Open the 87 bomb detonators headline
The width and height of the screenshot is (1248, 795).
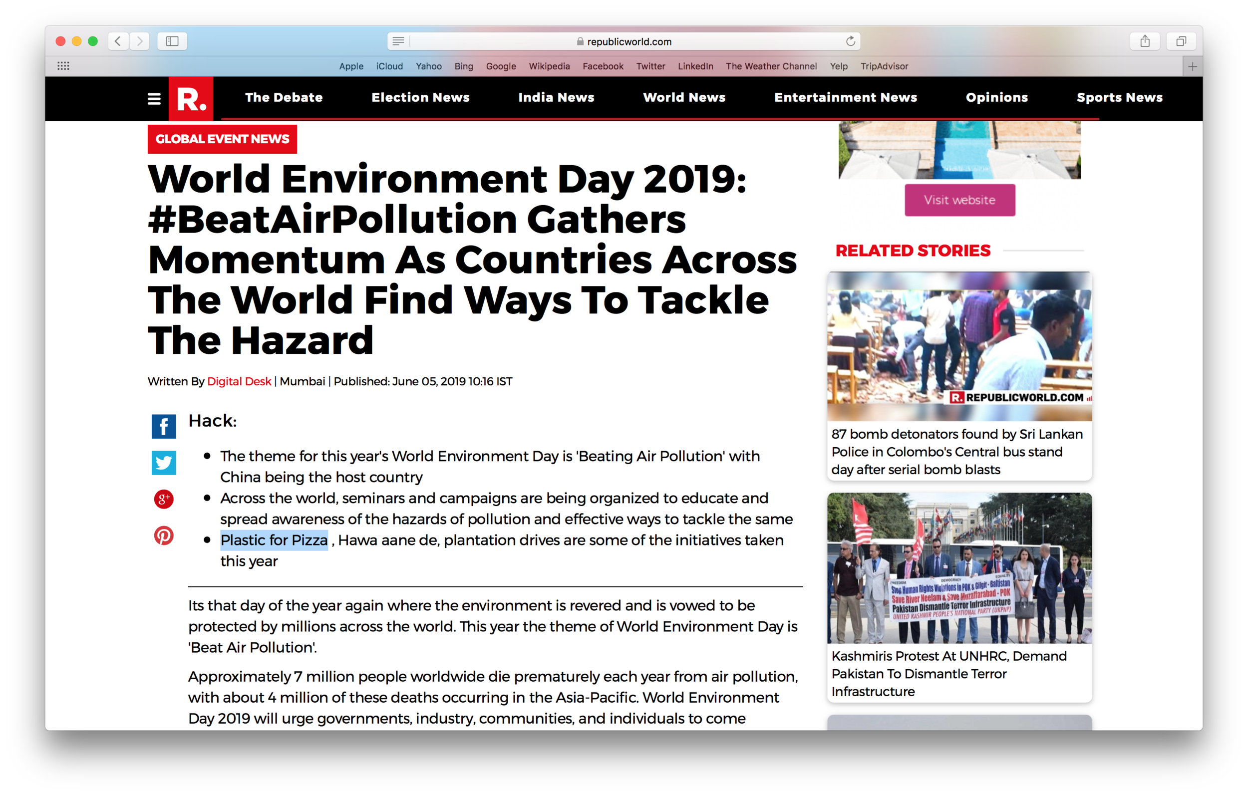(x=957, y=452)
